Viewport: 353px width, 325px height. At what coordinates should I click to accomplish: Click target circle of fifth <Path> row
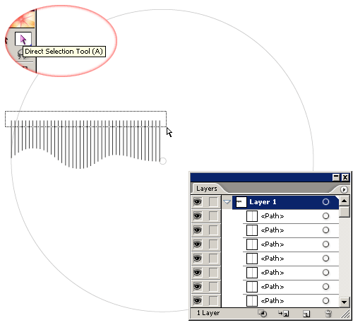[x=325, y=273]
